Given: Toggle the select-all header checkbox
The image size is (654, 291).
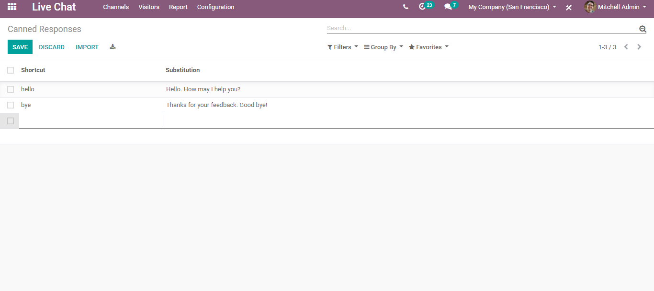Looking at the screenshot, I should [x=11, y=70].
